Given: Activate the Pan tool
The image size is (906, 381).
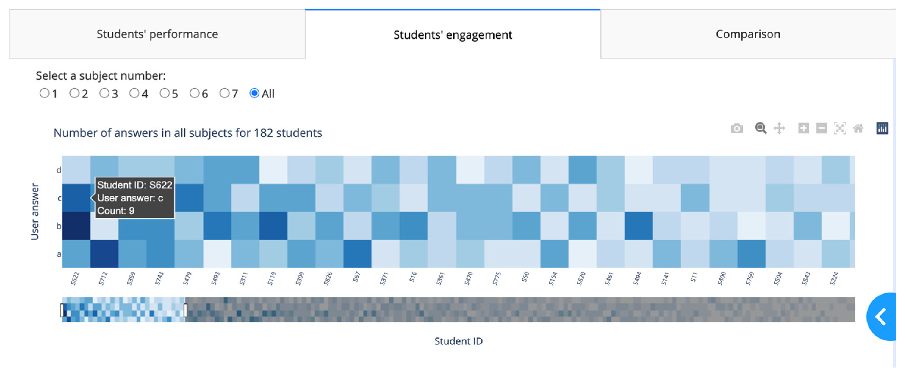Looking at the screenshot, I should tap(779, 128).
